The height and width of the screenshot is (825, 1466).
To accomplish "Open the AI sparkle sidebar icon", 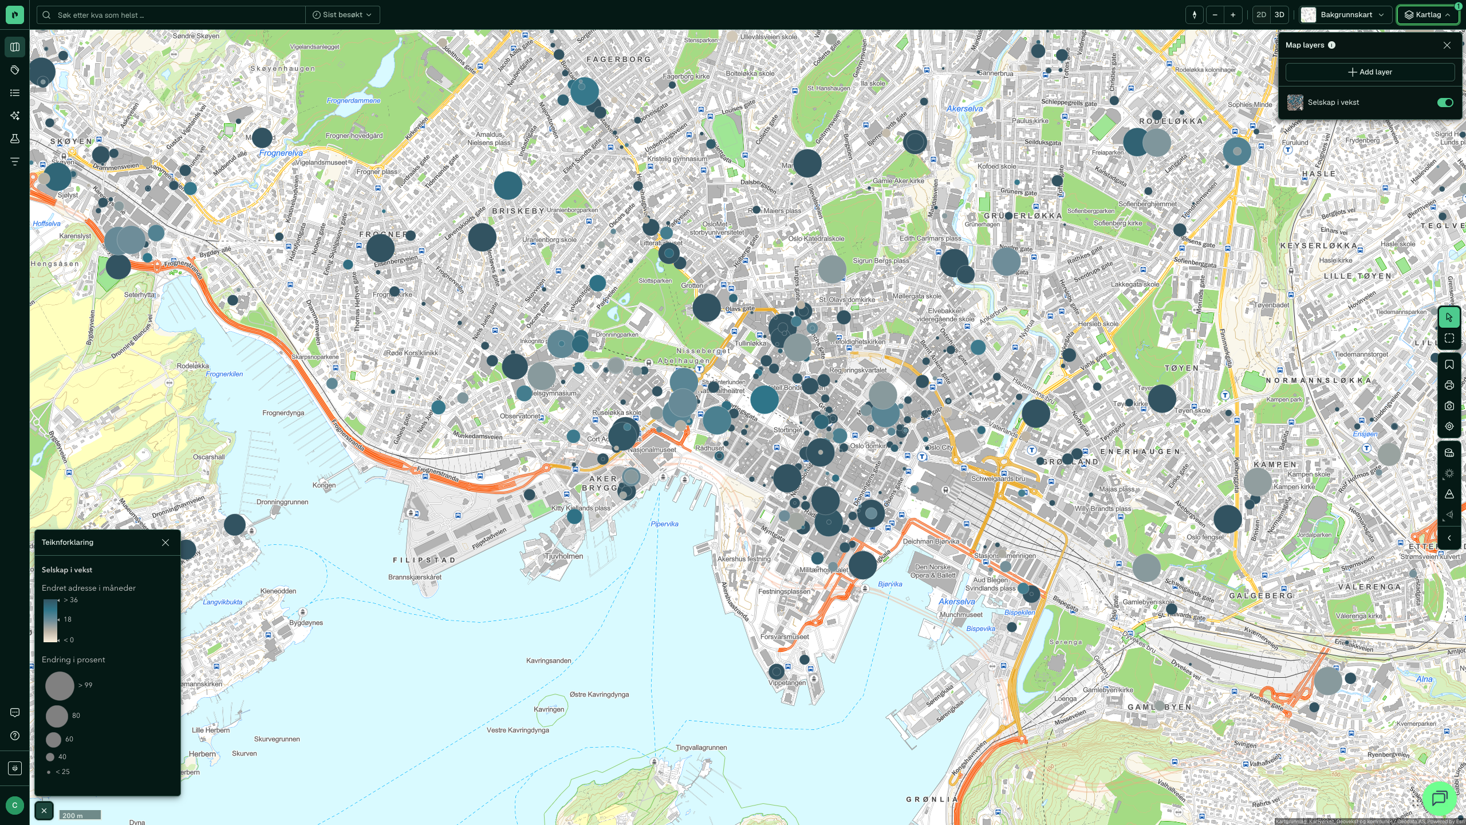I will [x=15, y=116].
